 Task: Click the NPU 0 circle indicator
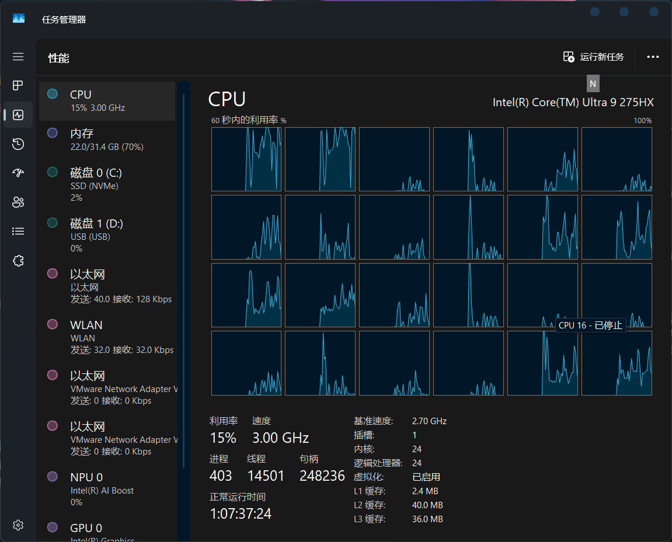click(x=53, y=476)
